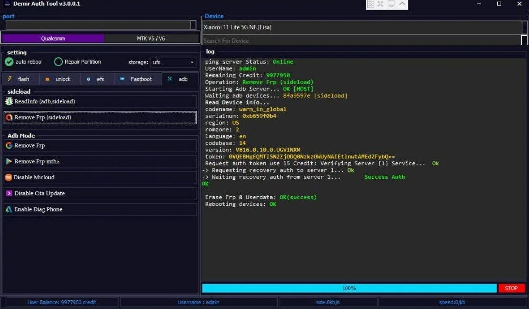Click the Remove Frp (sideload) button
The width and height of the screenshot is (529, 309).
coord(100,118)
